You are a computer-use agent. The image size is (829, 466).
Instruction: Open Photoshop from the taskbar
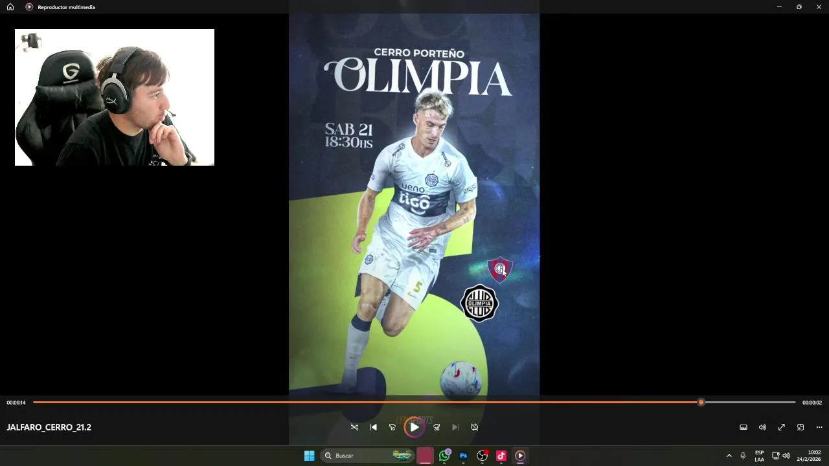463,456
